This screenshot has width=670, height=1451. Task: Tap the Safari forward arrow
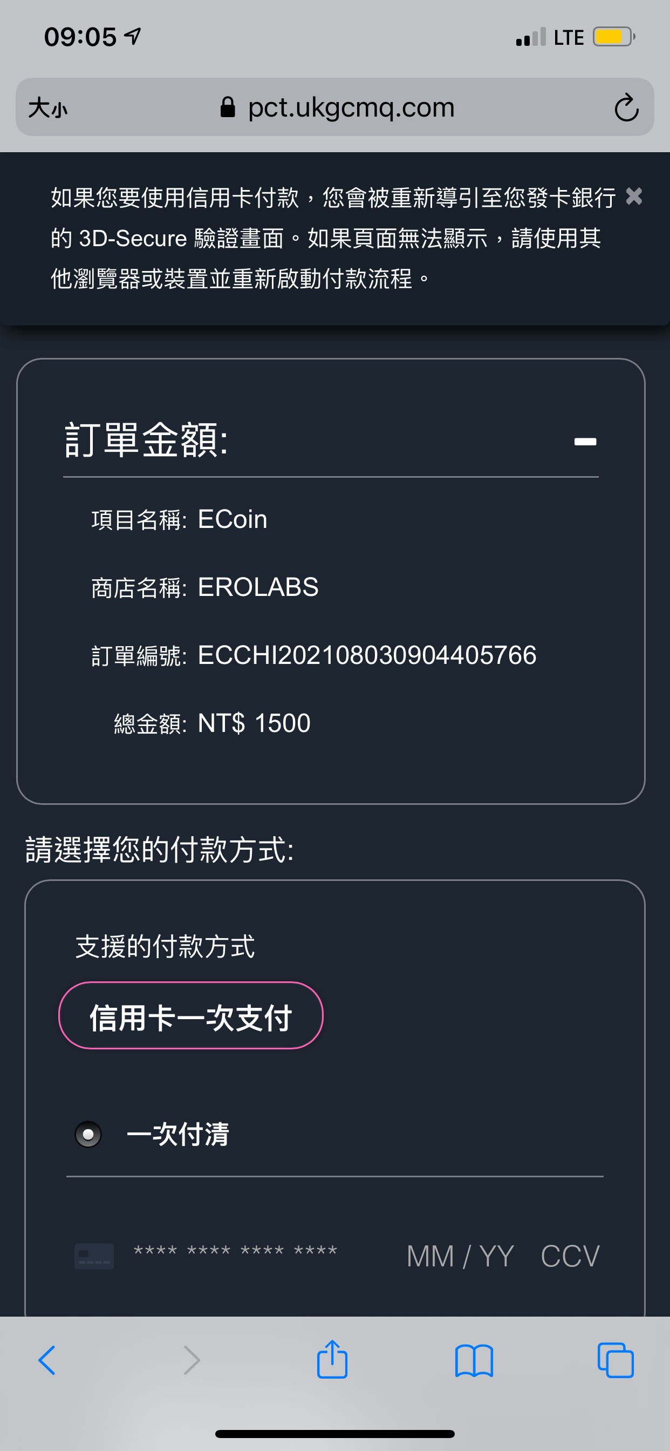click(x=192, y=1360)
